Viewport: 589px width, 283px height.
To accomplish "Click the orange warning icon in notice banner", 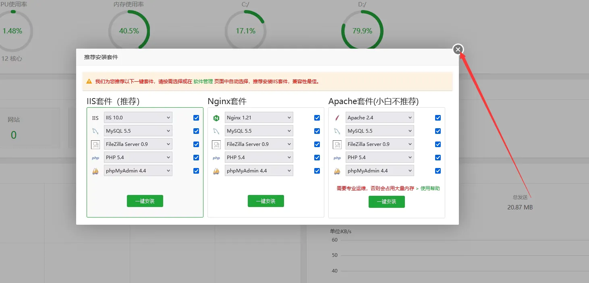I will click(89, 81).
